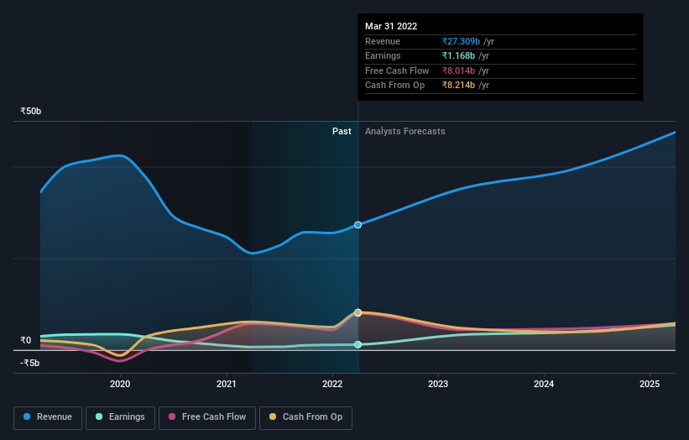Click the orange Cash From Op legend dot
Image resolution: width=689 pixels, height=440 pixels.
click(273, 416)
